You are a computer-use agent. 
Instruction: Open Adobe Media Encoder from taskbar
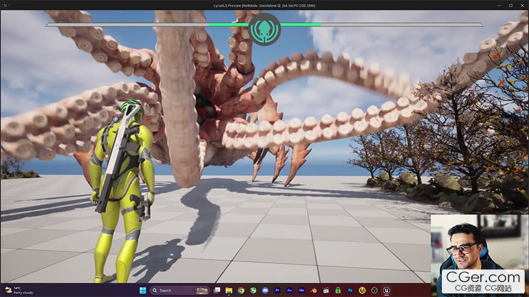pyautogui.click(x=302, y=290)
